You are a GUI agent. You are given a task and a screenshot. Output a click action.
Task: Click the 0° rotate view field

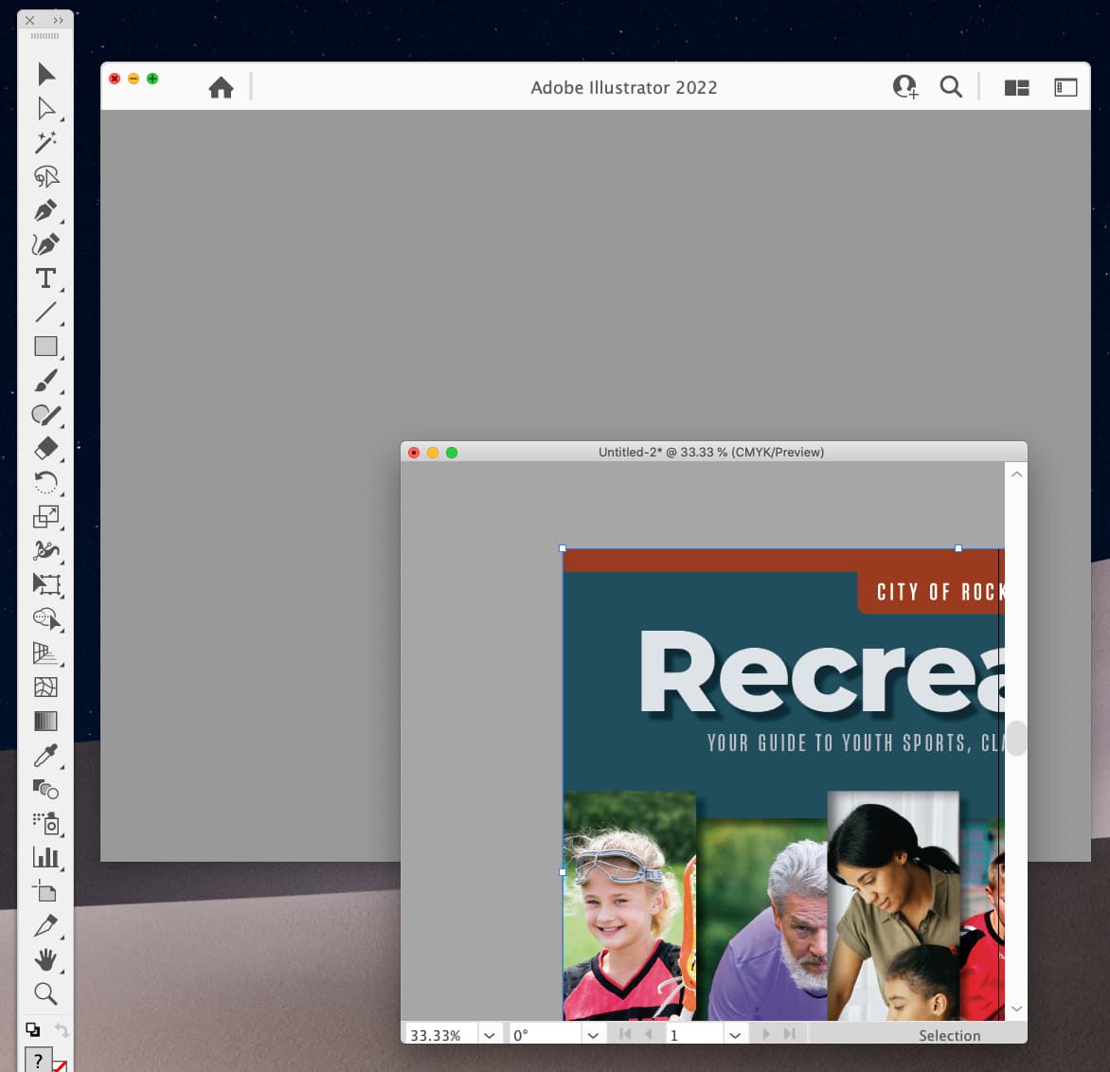coord(546,1035)
